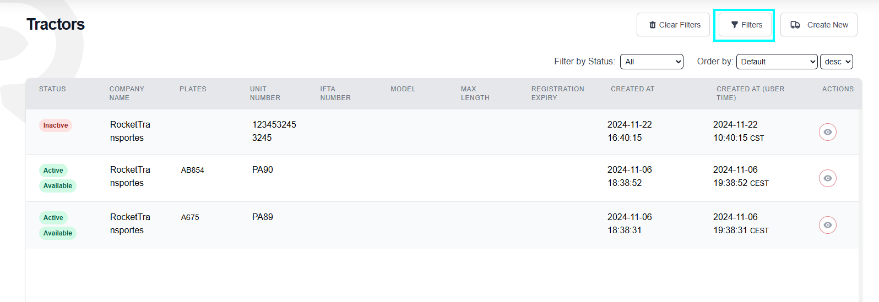The height and width of the screenshot is (302, 879).
Task: Click the PLATES column header
Action: [x=193, y=89]
